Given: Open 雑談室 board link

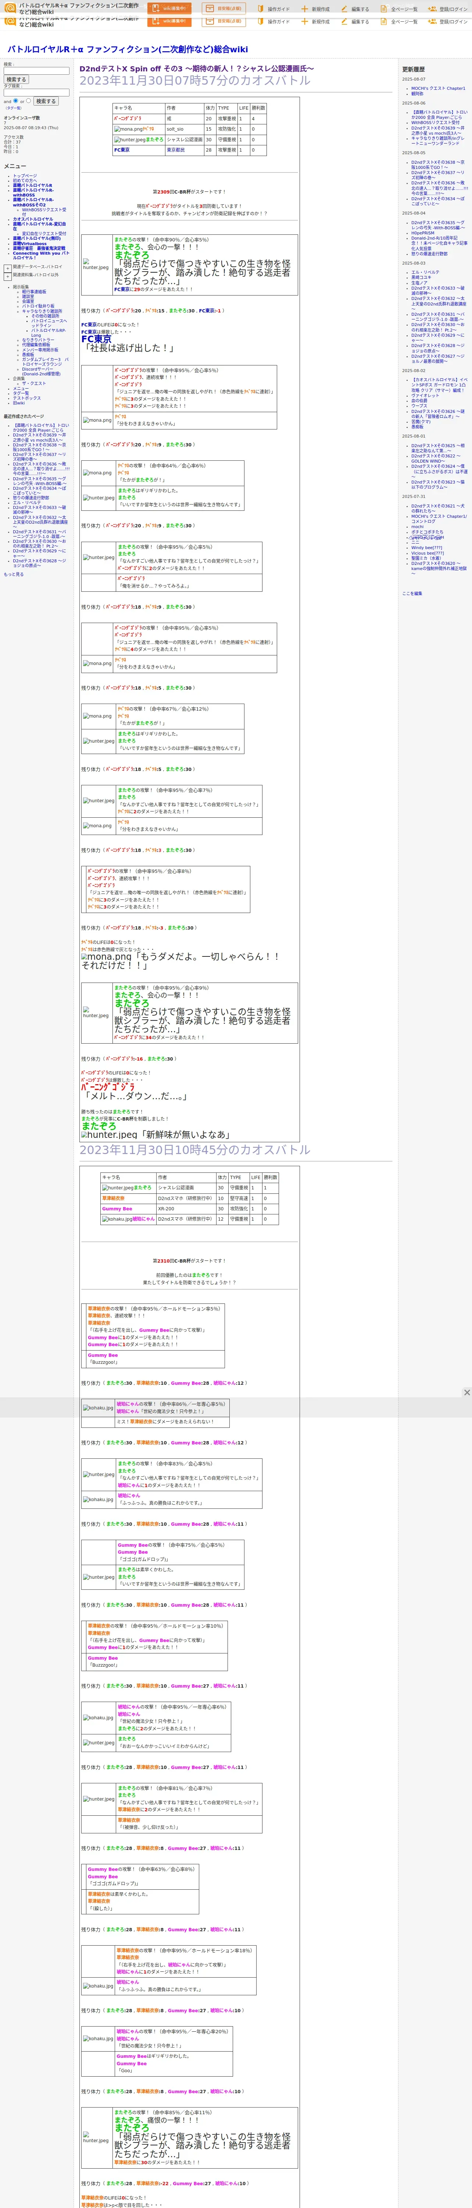Looking at the screenshot, I should tap(28, 297).
